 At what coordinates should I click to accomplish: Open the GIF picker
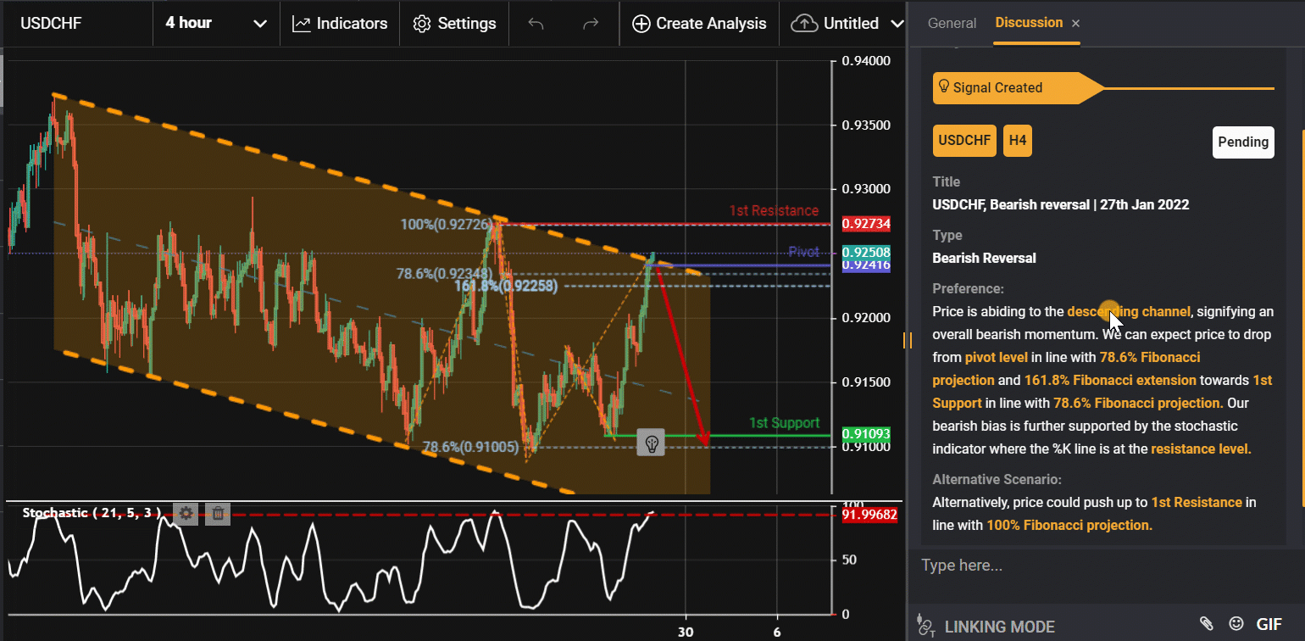tap(1269, 624)
